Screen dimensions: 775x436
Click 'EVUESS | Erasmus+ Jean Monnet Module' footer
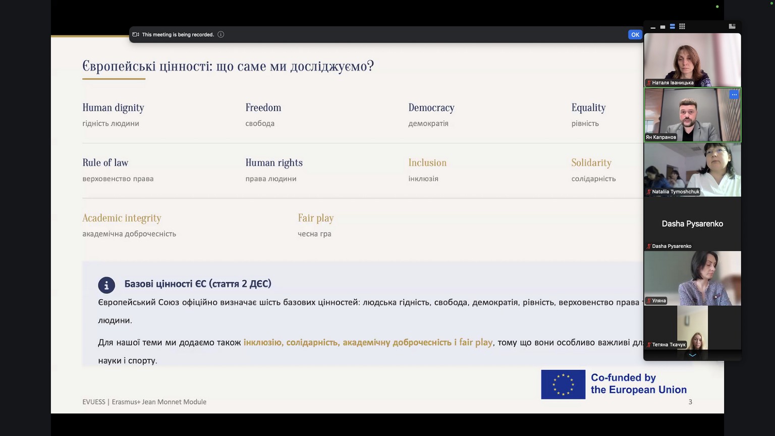[x=144, y=402]
